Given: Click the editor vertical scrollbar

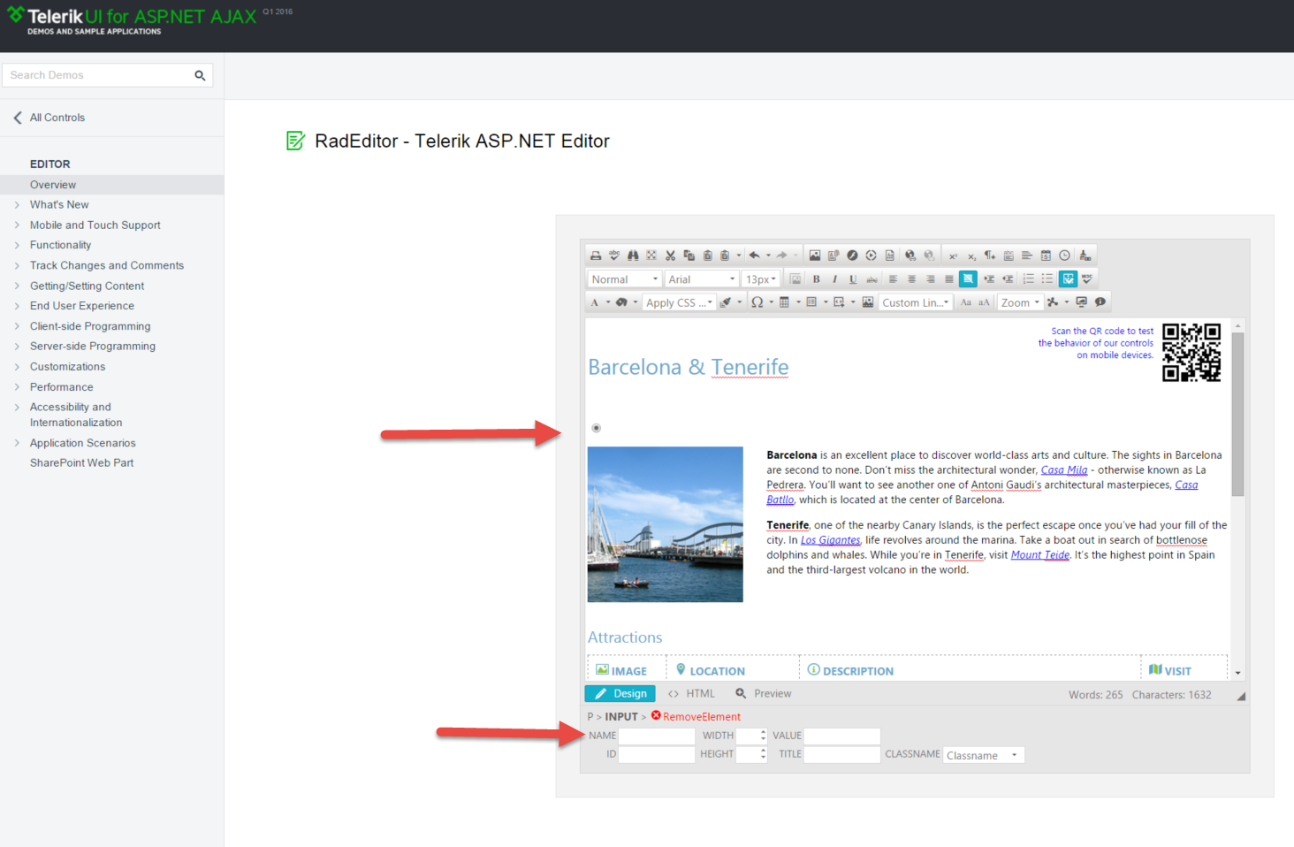Looking at the screenshot, I should point(1237,415).
